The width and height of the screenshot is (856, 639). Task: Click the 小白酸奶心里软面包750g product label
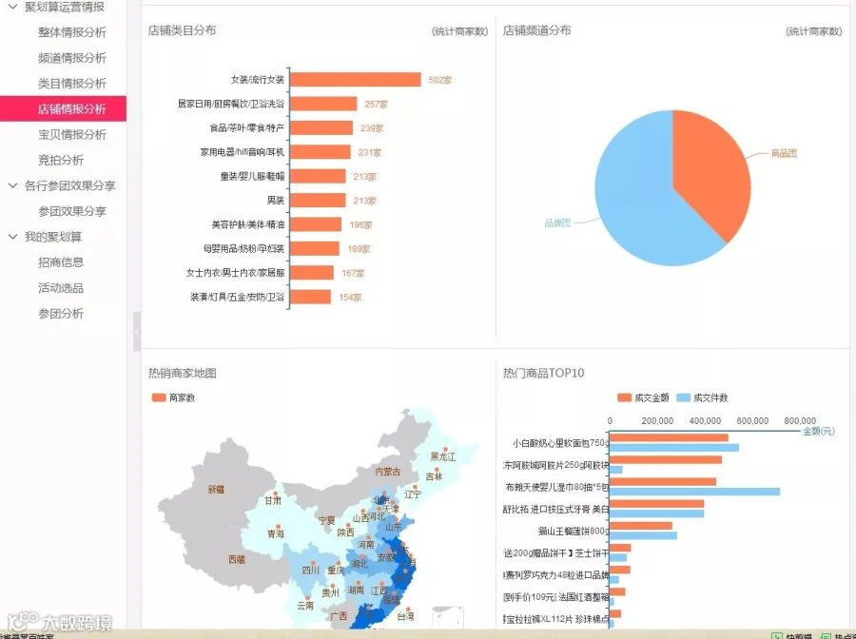[560, 443]
